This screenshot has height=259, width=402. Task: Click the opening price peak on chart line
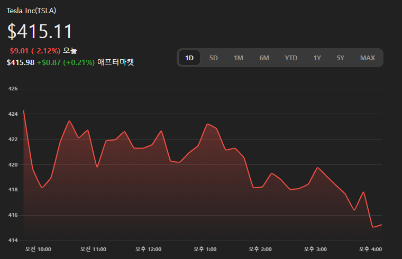[x=24, y=110]
